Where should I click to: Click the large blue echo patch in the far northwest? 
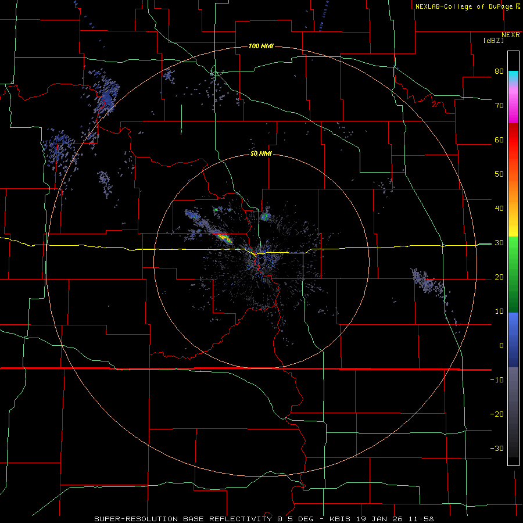click(107, 94)
